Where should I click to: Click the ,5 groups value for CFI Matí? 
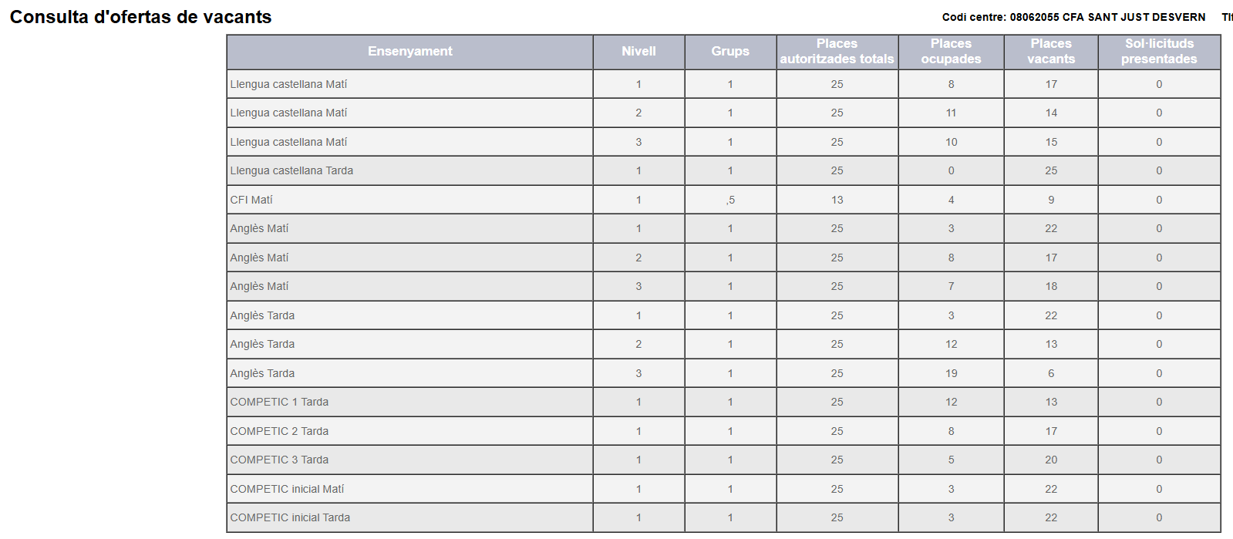(x=730, y=200)
